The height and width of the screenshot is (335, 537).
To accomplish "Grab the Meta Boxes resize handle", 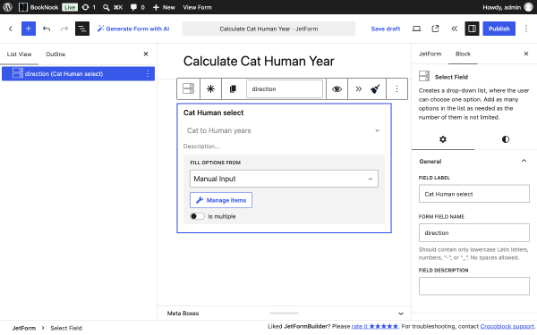I will [x=284, y=314].
